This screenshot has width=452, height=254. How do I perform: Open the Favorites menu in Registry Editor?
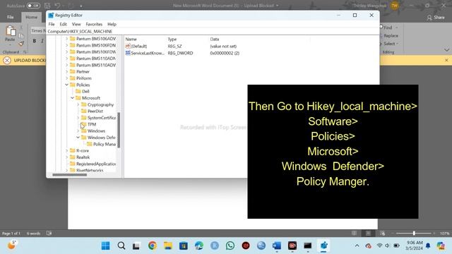tap(94, 24)
